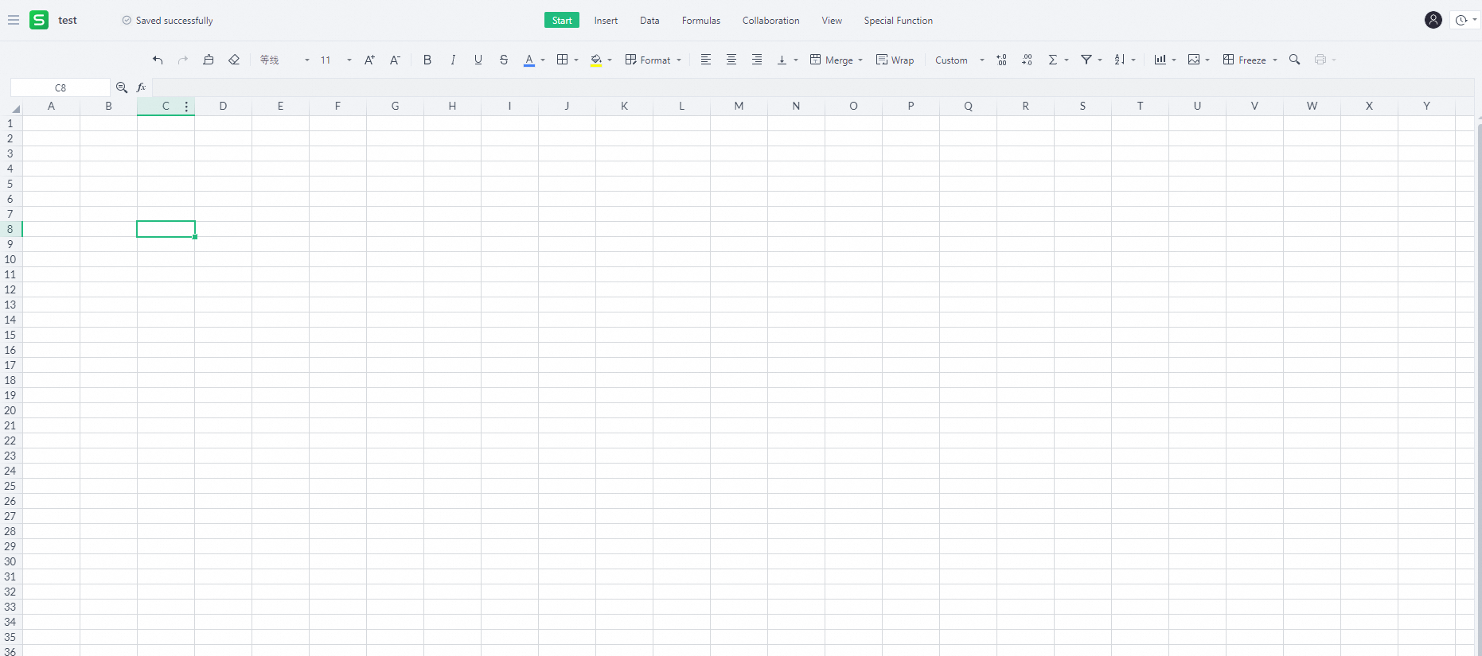Click the fx function icon

[x=142, y=87]
